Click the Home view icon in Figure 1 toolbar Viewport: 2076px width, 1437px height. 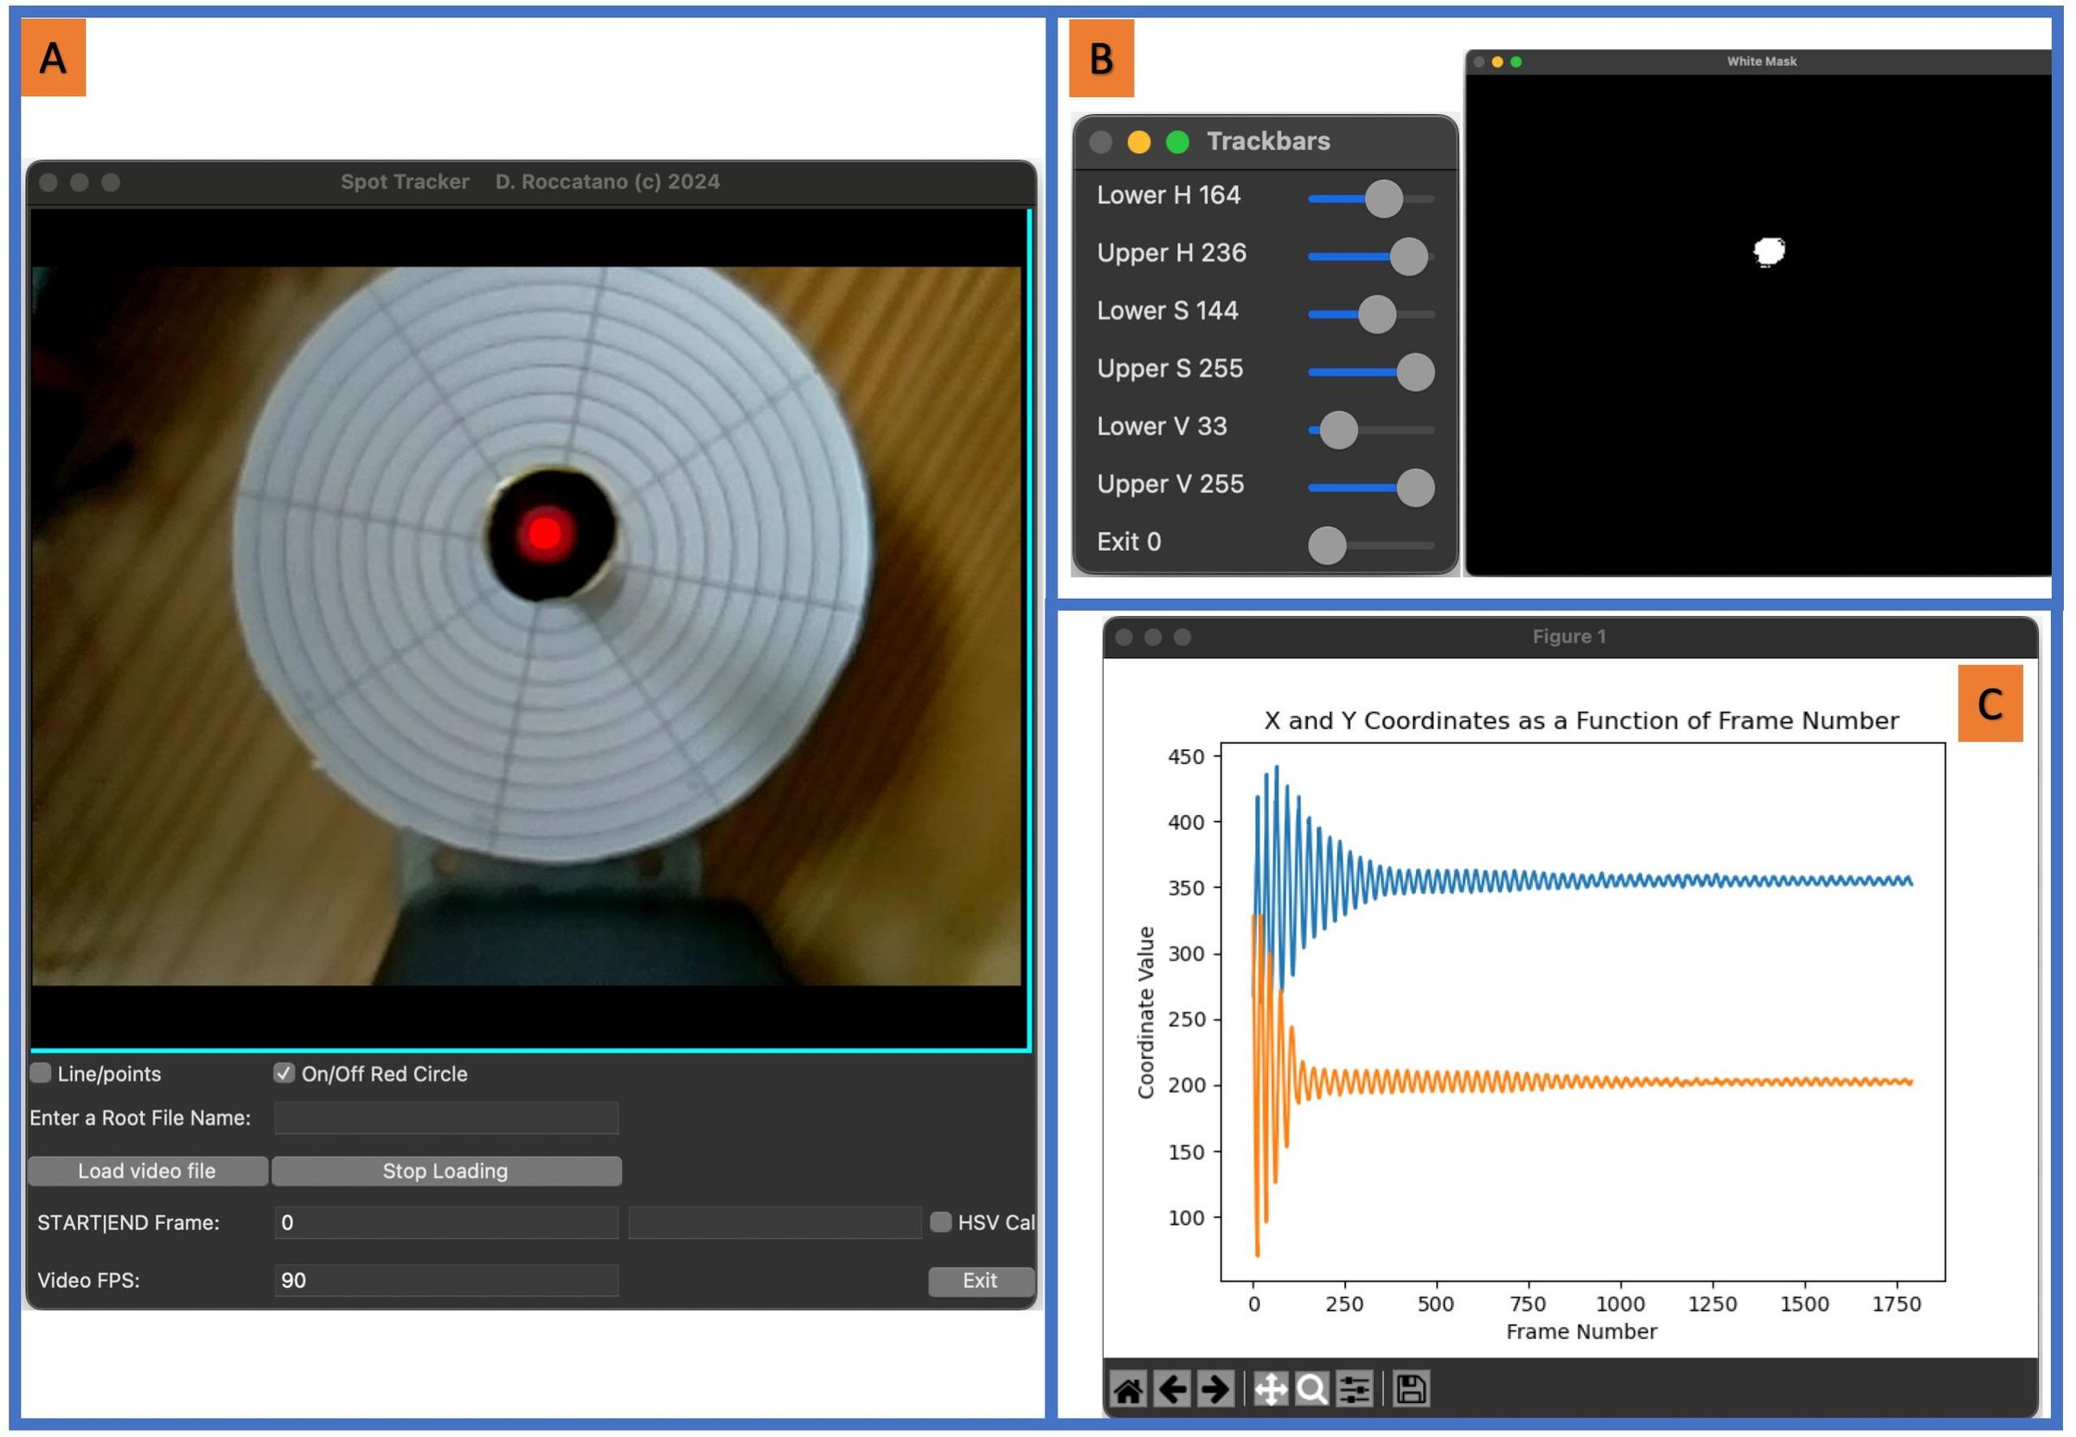(1130, 1389)
